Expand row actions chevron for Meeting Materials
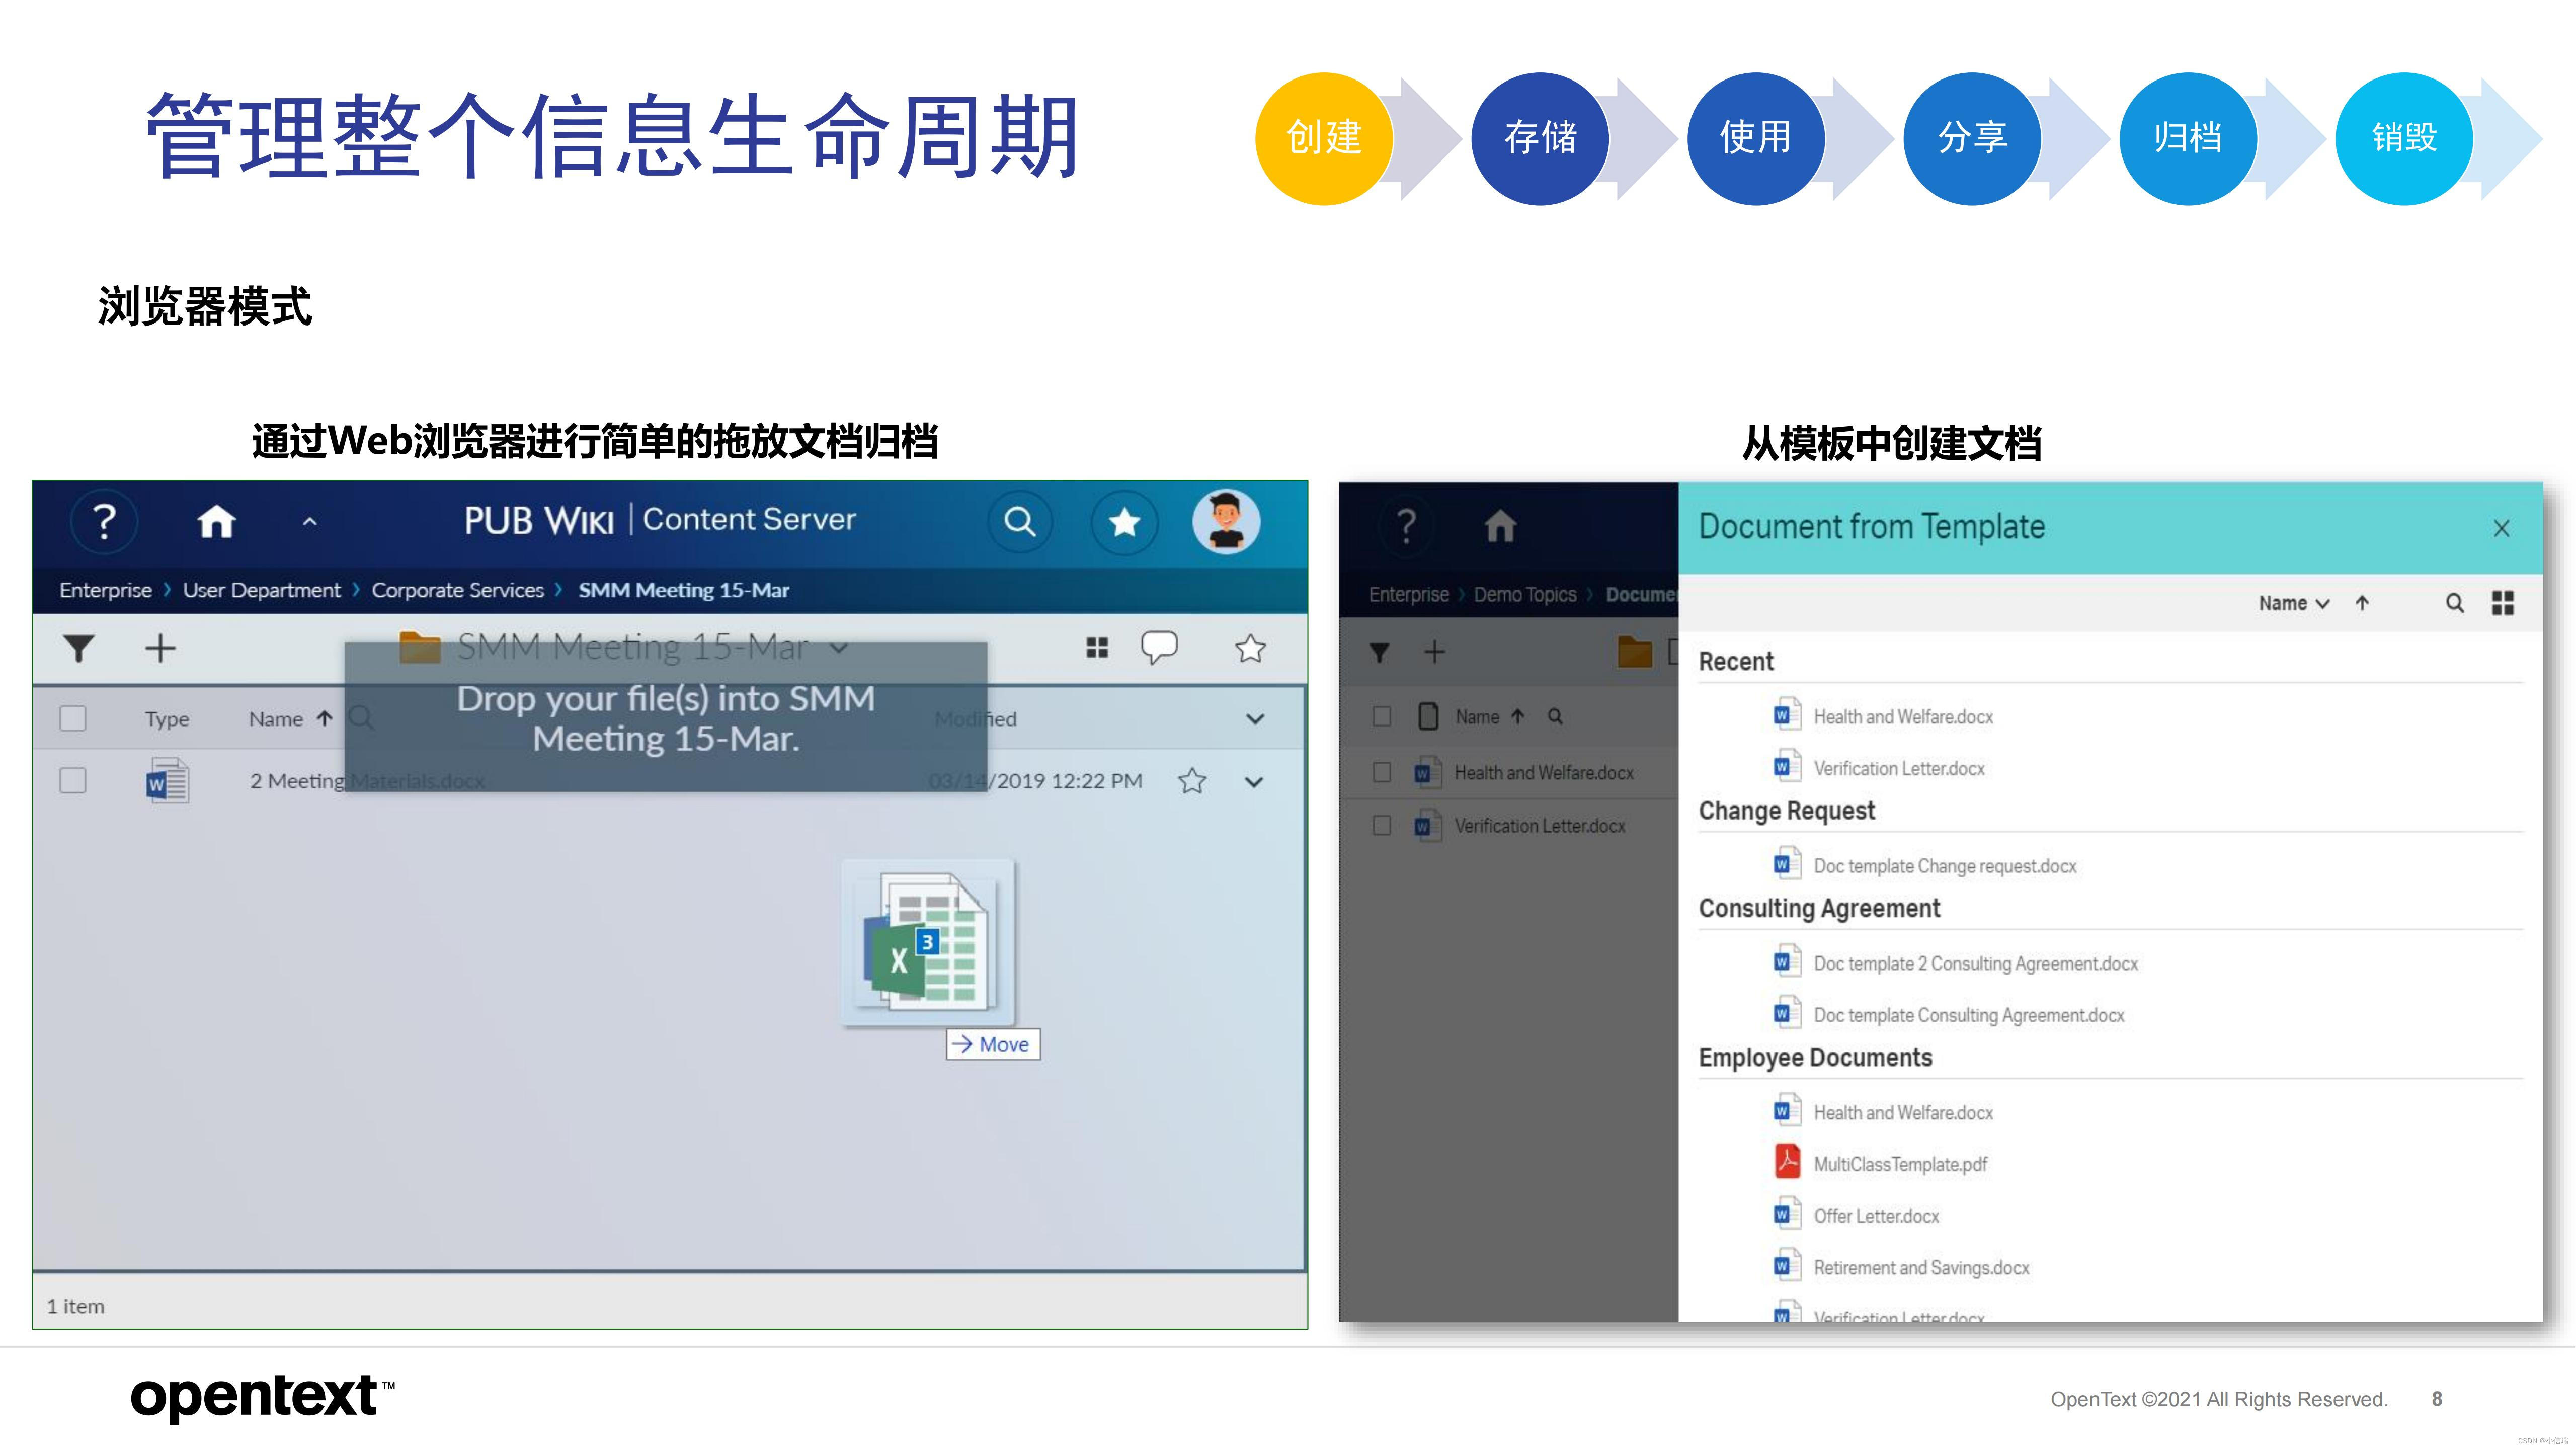Image resolution: width=2576 pixels, height=1449 pixels. 1254,782
